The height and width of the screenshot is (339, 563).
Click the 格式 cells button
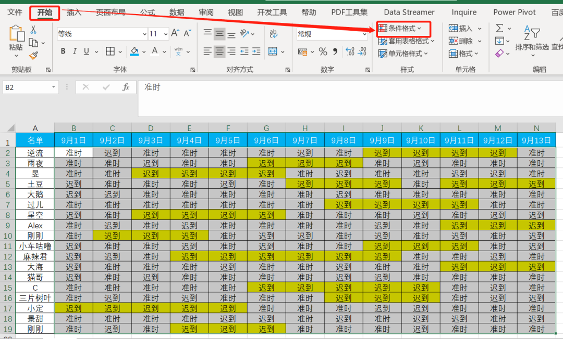[463, 54]
